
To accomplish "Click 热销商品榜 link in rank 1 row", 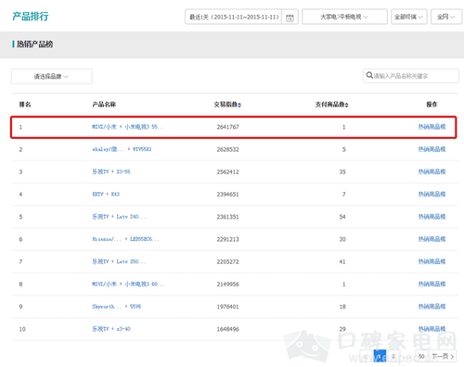I will (432, 127).
